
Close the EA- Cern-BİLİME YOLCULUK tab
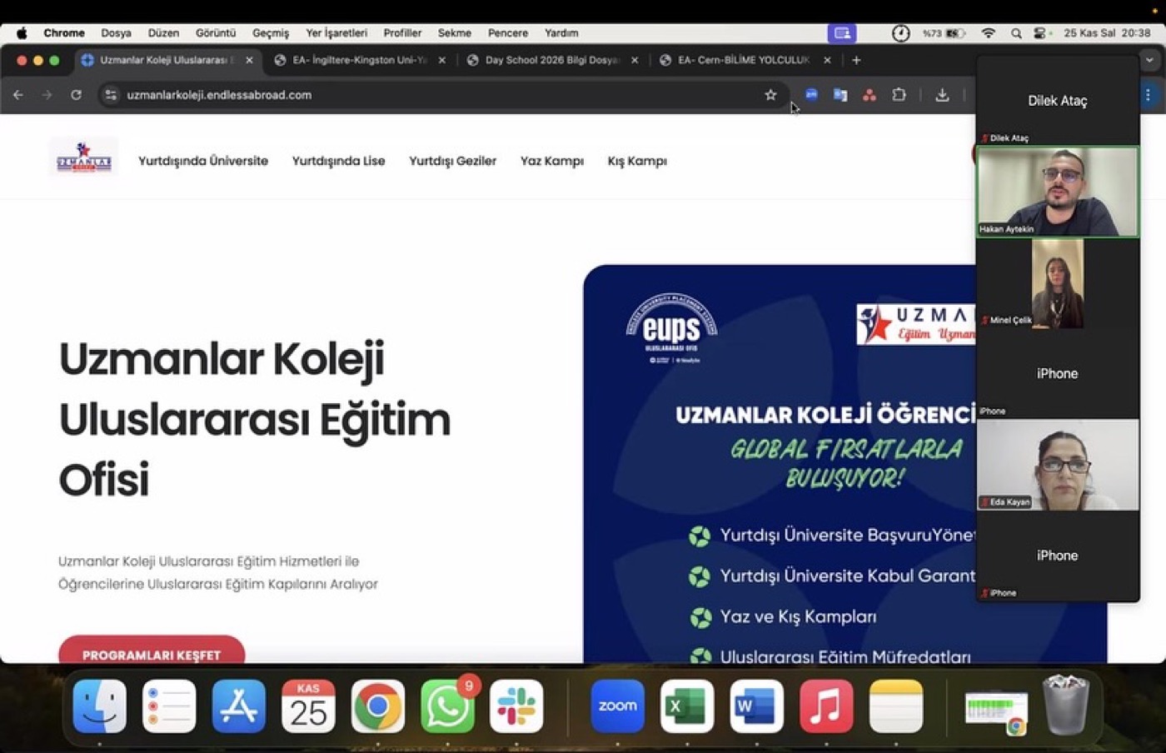point(827,60)
